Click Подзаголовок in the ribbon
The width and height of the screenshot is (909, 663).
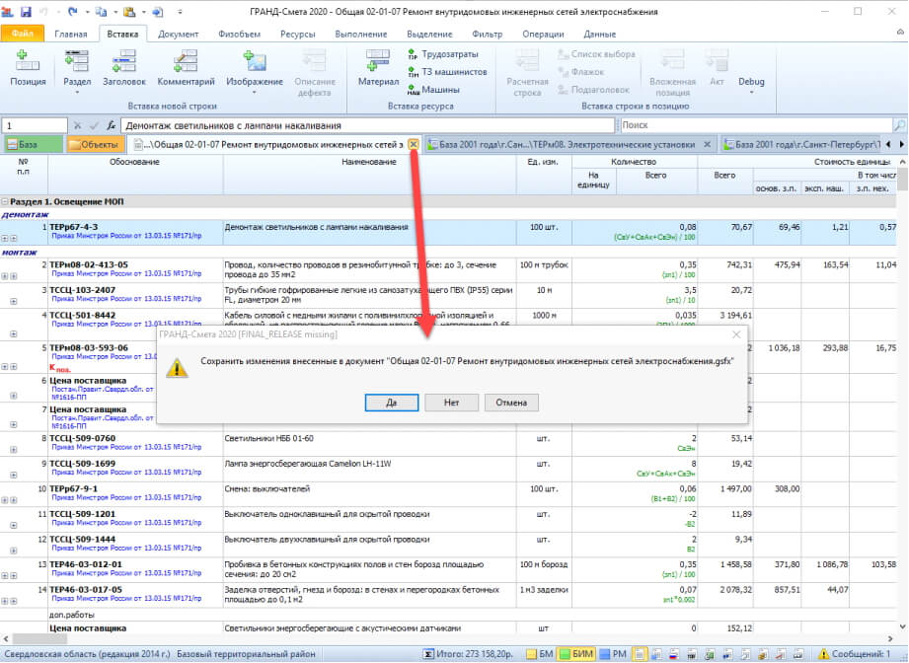tap(593, 90)
